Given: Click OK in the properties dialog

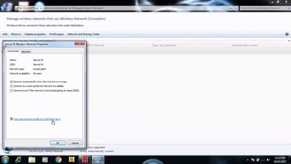Looking at the screenshot, I should click(x=58, y=143).
